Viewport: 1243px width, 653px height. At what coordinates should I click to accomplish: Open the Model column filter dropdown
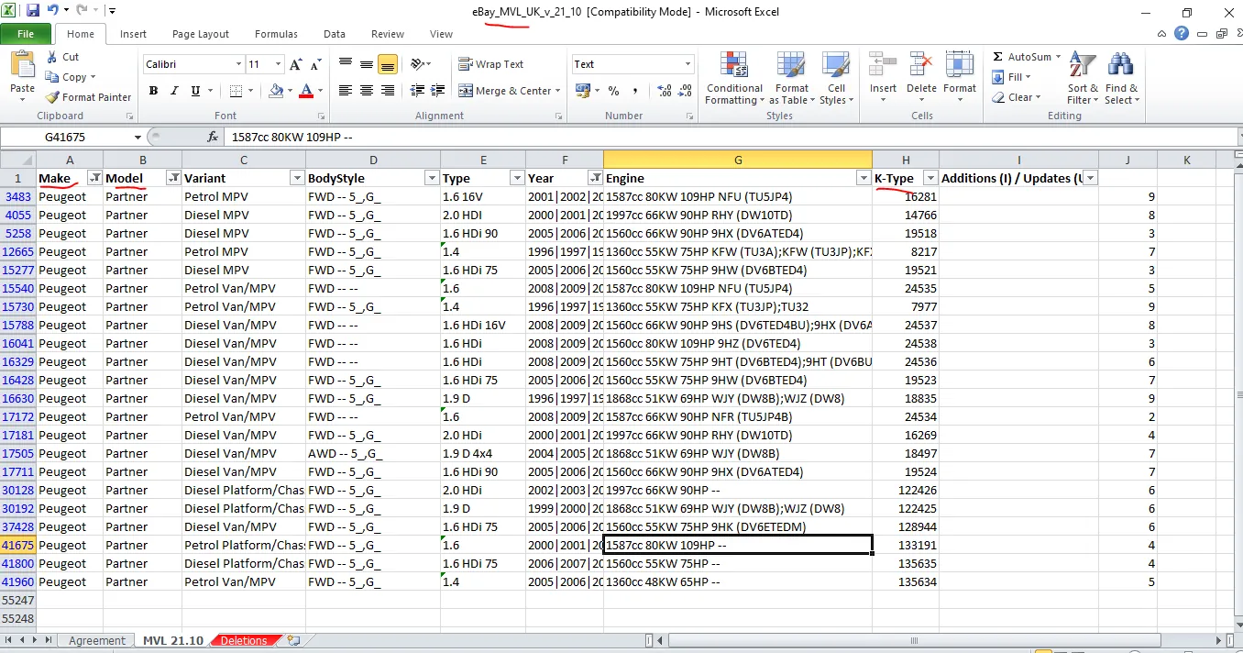click(172, 179)
